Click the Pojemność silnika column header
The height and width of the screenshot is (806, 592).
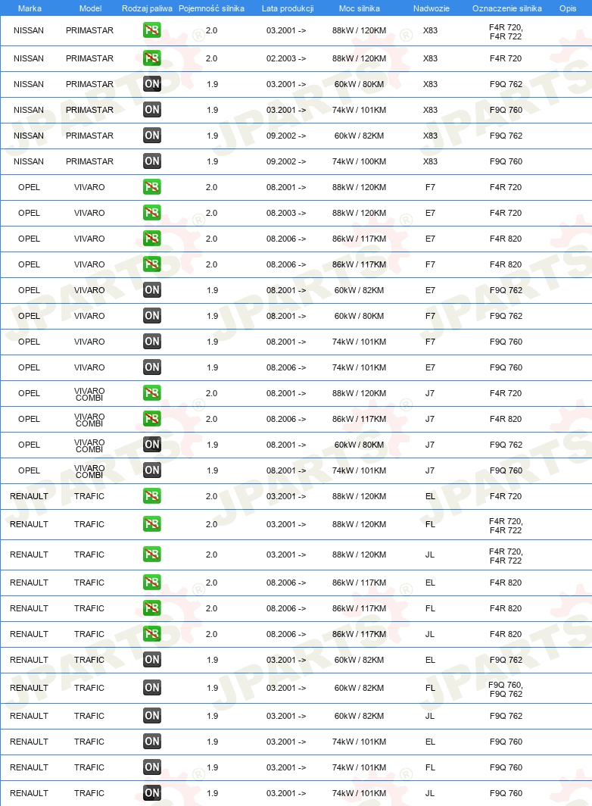point(211,8)
